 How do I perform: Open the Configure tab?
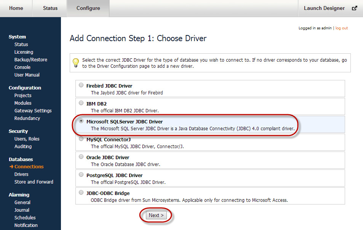coord(88,8)
